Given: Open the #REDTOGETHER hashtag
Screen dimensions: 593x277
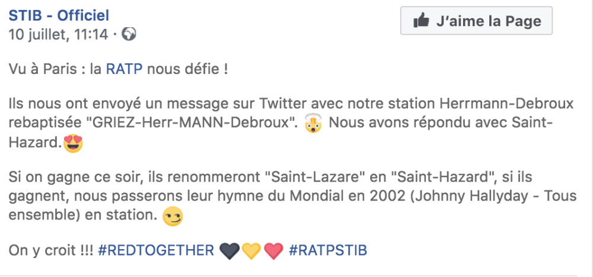Looking at the screenshot, I should (155, 250).
